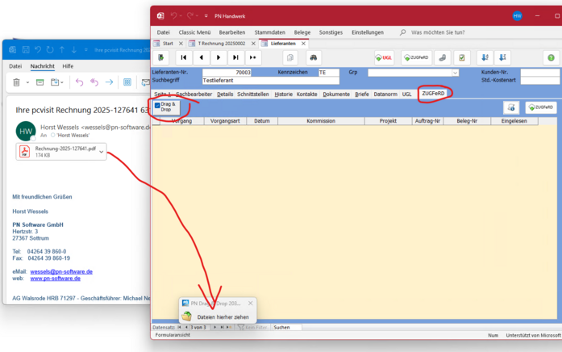
Task: Switch to the Kontakte tab
Action: pyautogui.click(x=307, y=94)
